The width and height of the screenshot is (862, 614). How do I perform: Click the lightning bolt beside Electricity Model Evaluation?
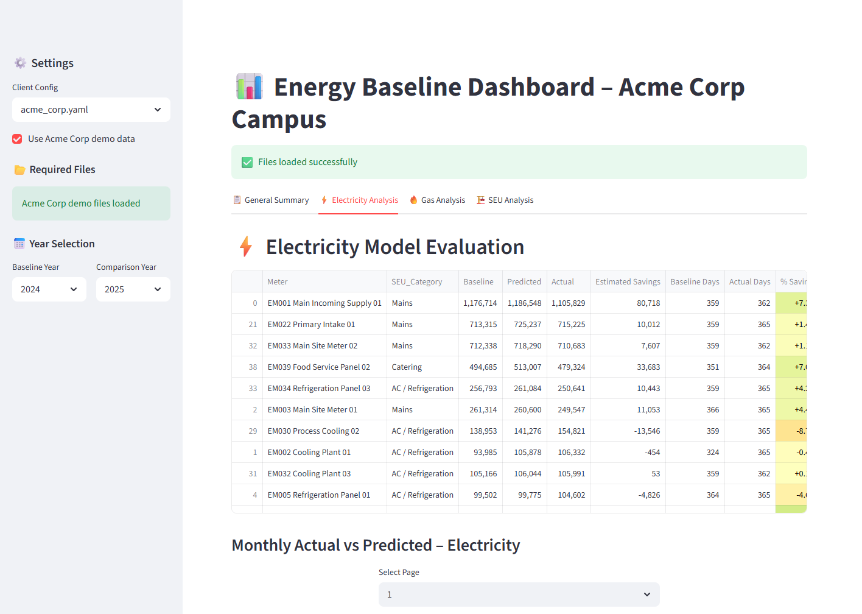[x=246, y=246]
